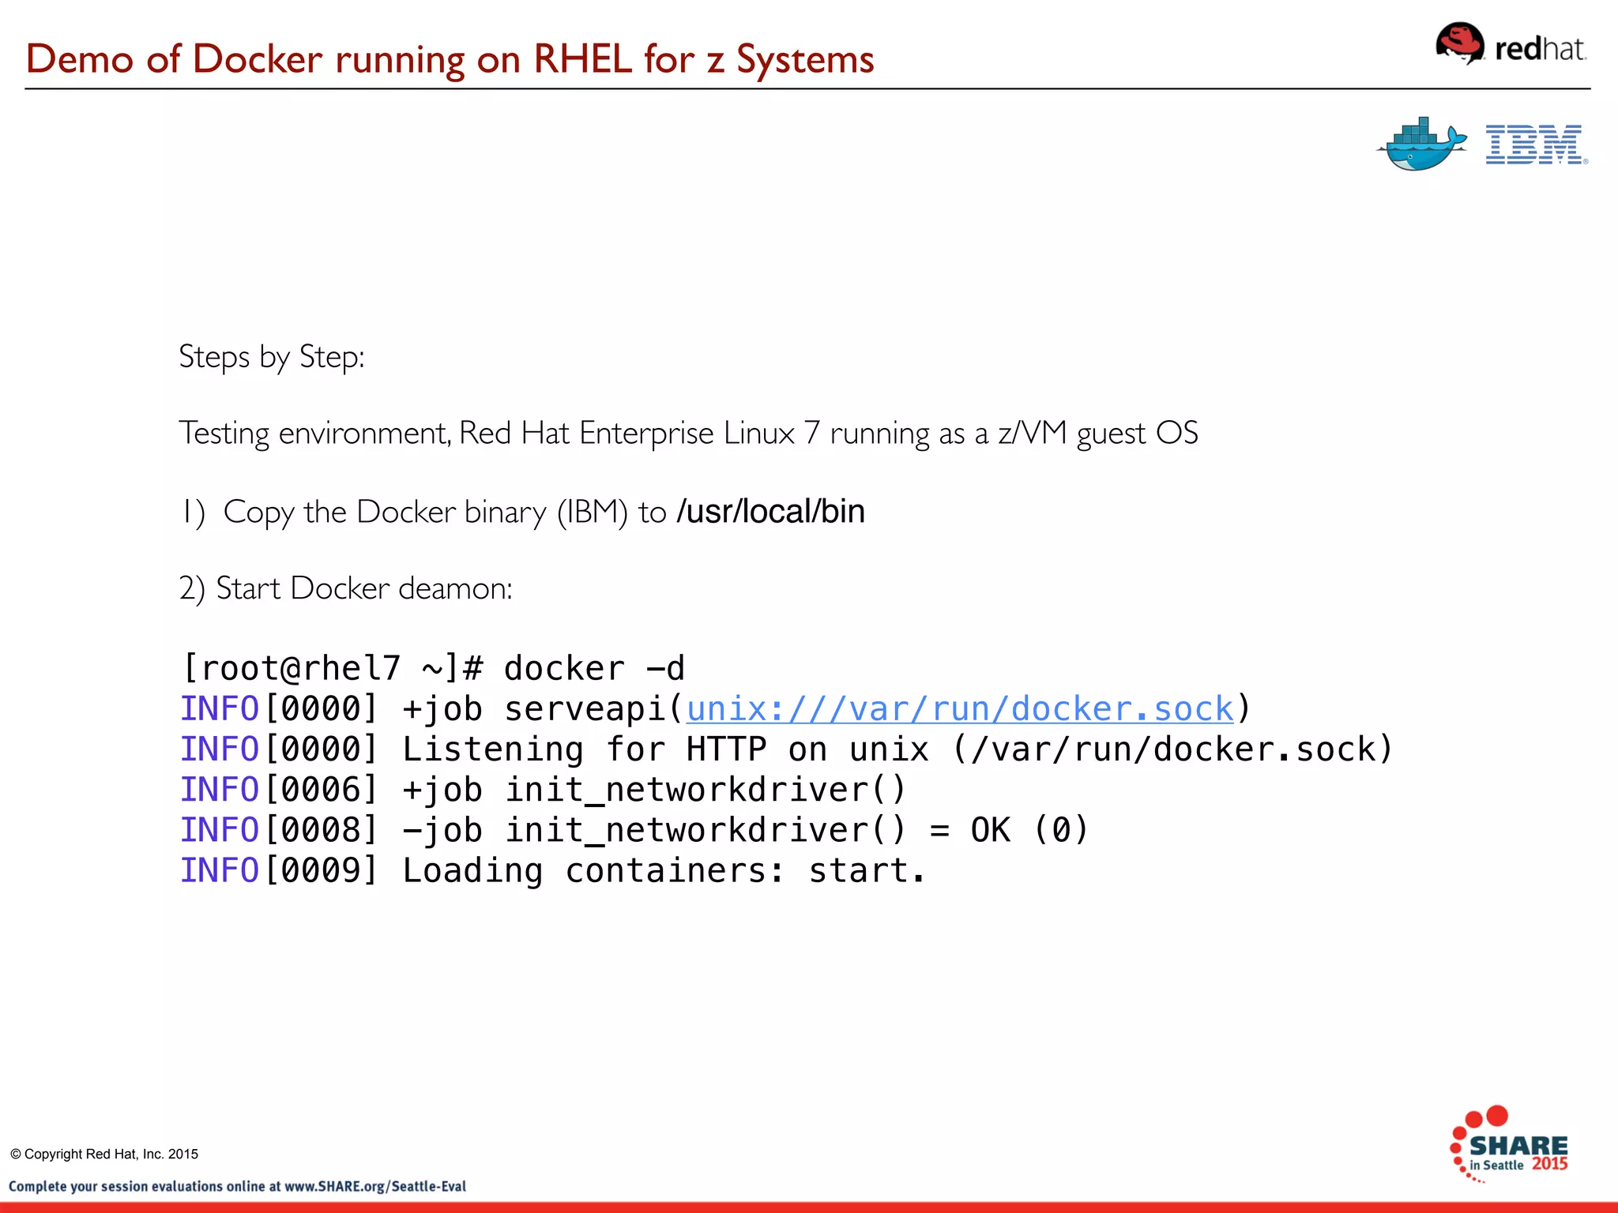Click the IBM logo
This screenshot has width=1618, height=1213.
click(1537, 145)
